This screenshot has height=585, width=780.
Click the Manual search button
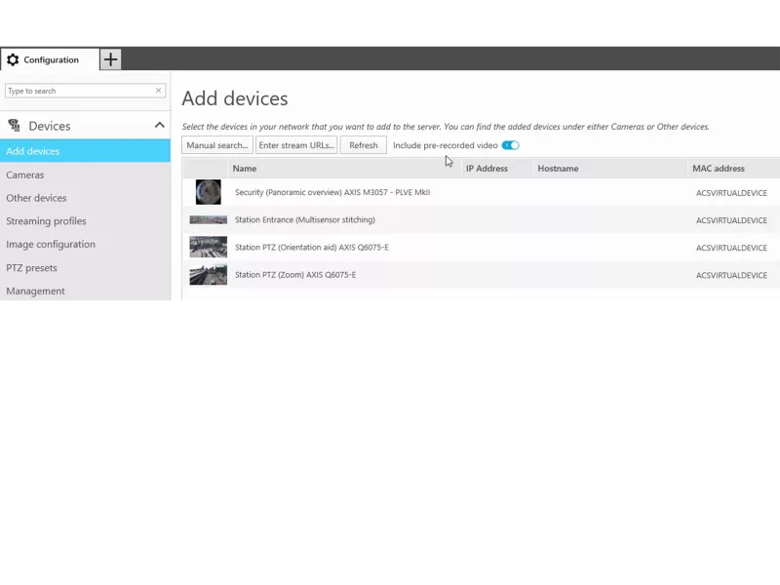pos(217,145)
